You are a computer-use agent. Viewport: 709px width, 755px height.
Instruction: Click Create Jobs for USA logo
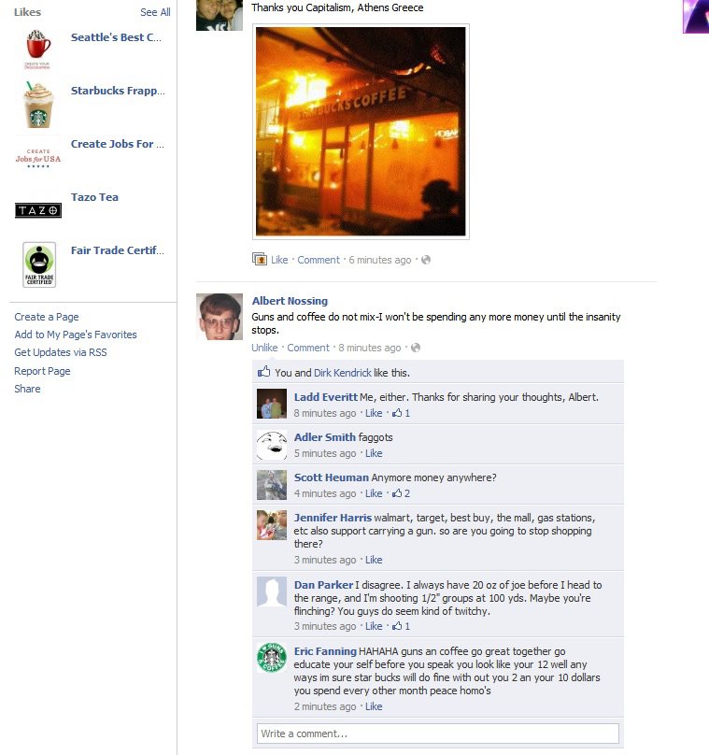tap(38, 159)
